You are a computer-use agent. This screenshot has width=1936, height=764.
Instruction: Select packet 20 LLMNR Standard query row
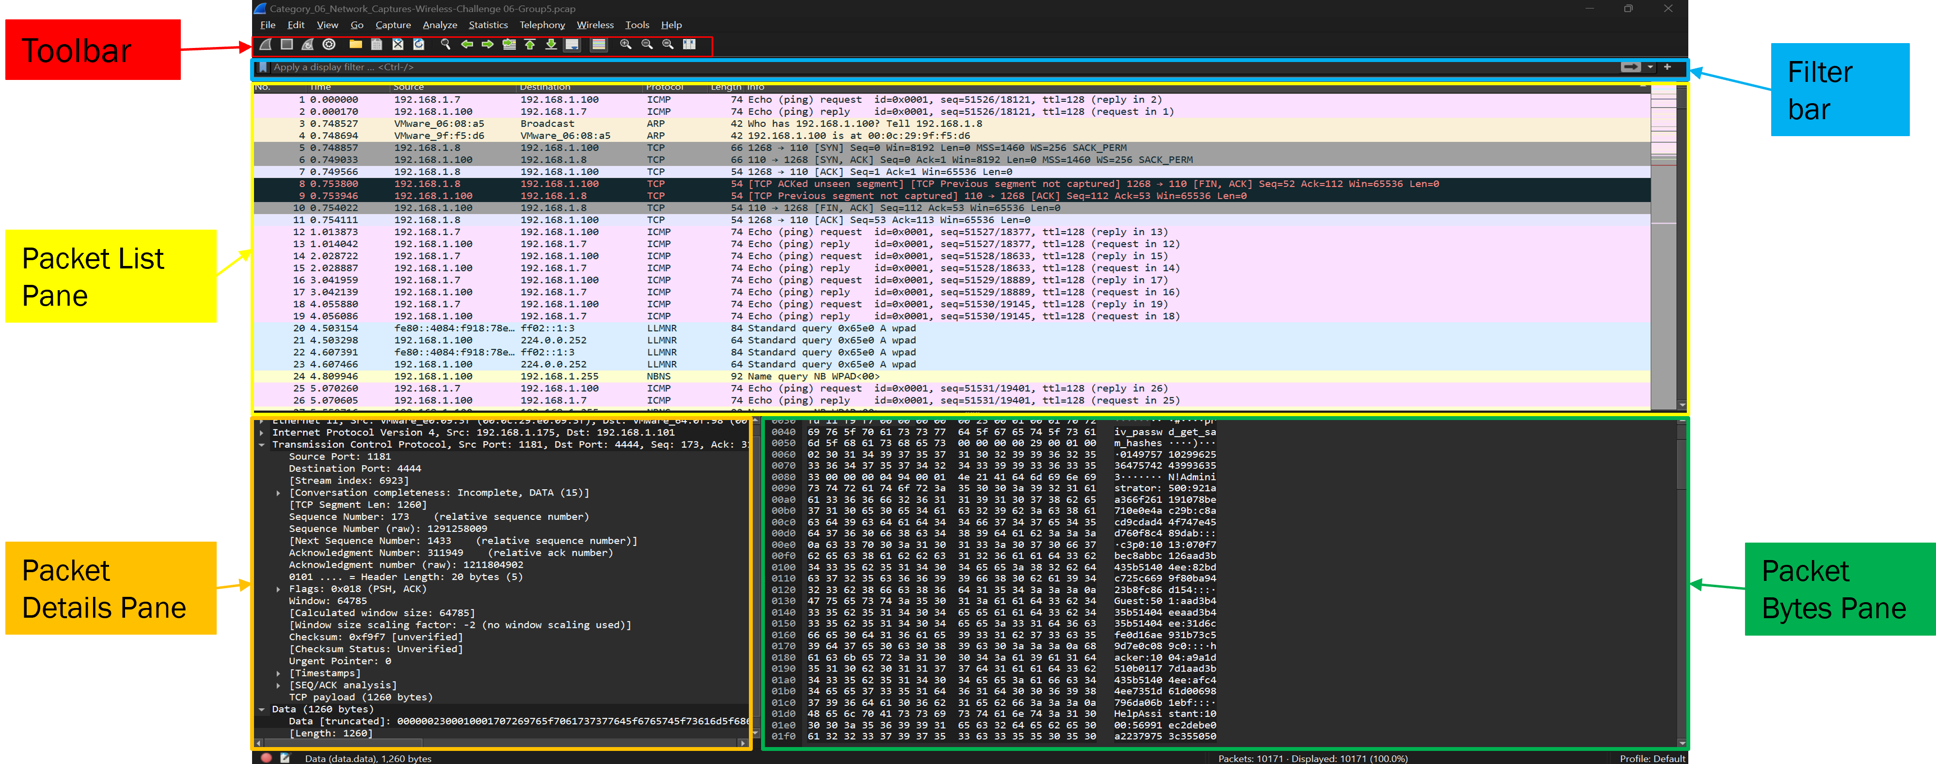(x=952, y=328)
